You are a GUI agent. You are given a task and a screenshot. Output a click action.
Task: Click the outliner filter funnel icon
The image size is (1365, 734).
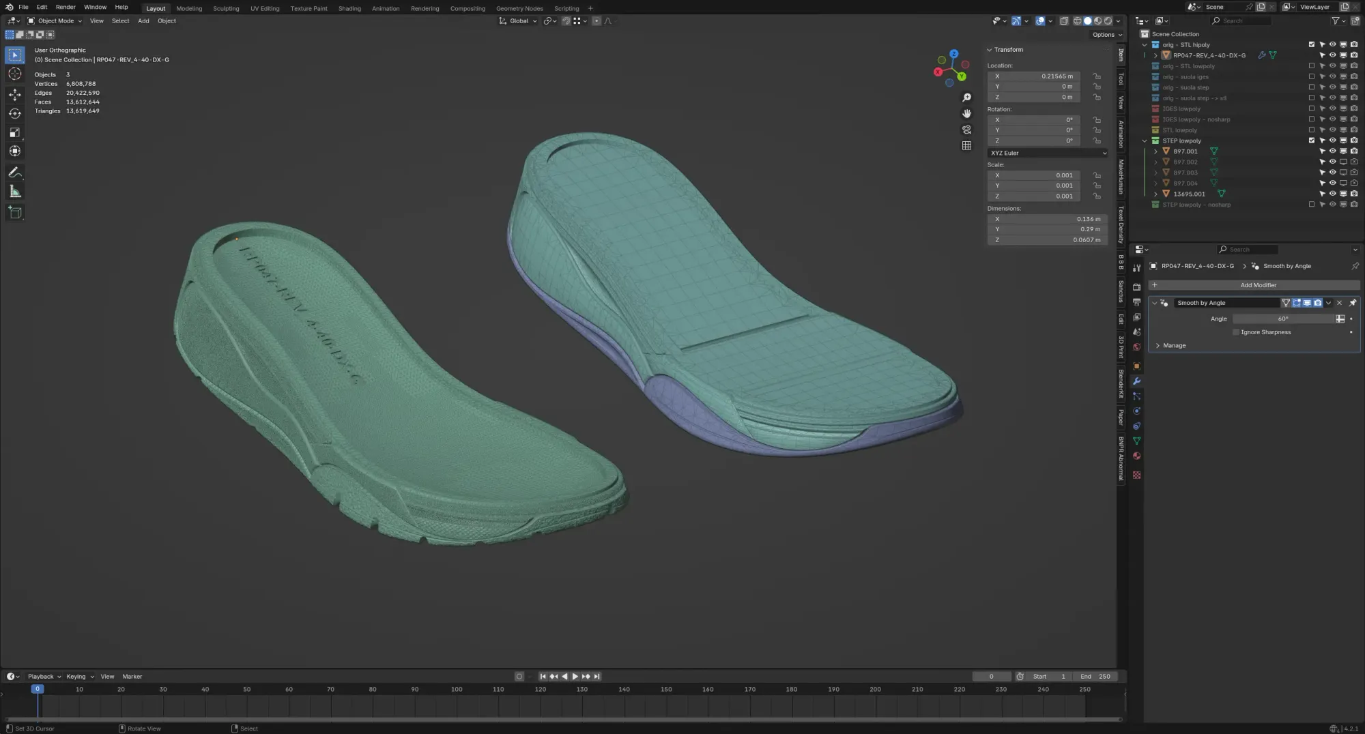coord(1336,21)
